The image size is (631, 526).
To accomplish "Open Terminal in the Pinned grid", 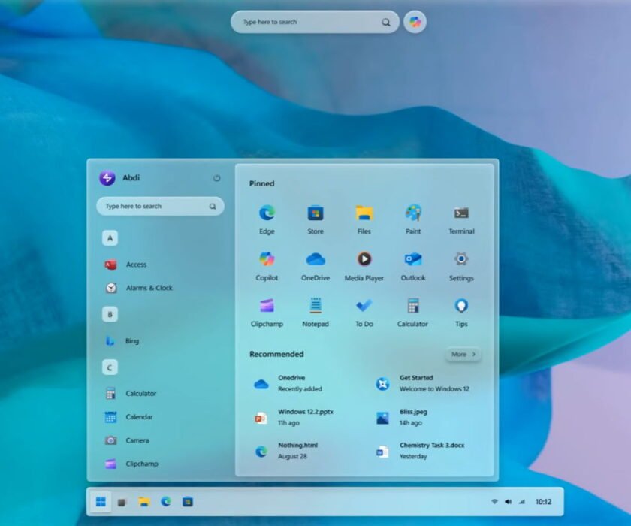I will (461, 219).
